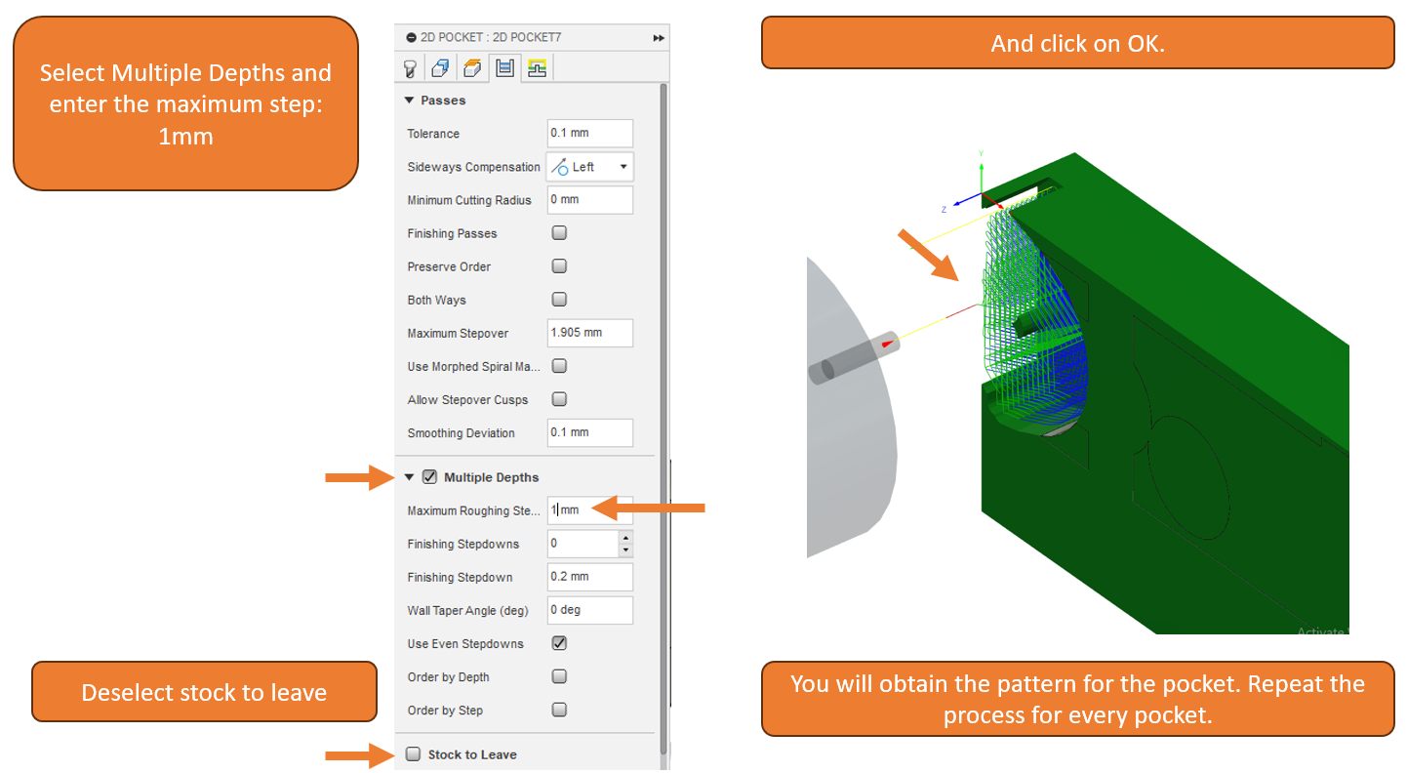Click the Finishing Stepdowns label
The width and height of the screenshot is (1407, 773).
[x=463, y=544]
